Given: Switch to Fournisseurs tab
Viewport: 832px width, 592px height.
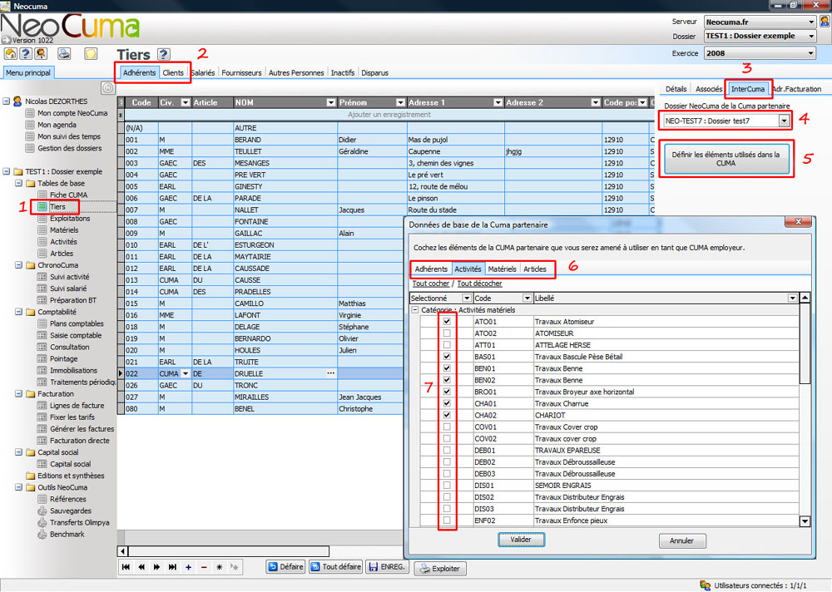Looking at the screenshot, I should (x=241, y=72).
